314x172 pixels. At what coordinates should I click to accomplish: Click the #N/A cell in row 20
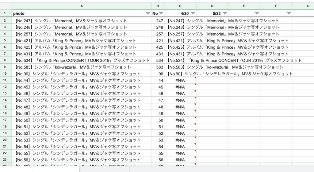pos(180,140)
